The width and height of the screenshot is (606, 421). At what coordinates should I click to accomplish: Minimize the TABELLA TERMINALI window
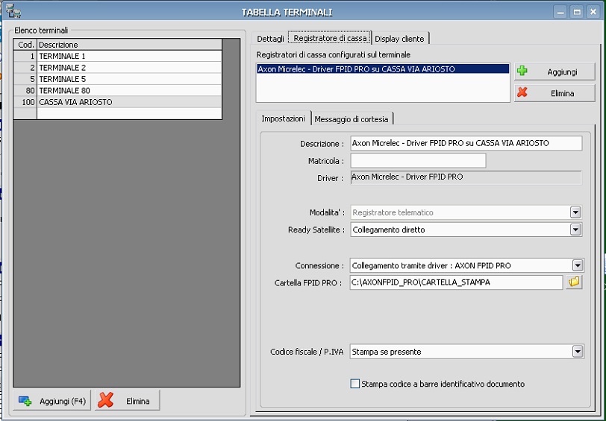[560, 12]
